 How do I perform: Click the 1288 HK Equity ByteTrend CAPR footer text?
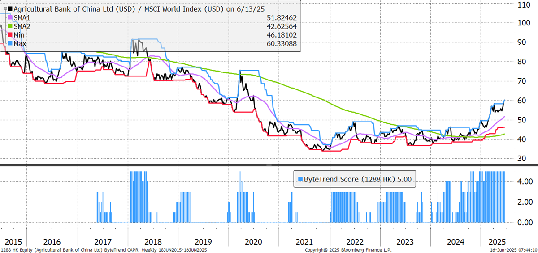pyautogui.click(x=104, y=250)
